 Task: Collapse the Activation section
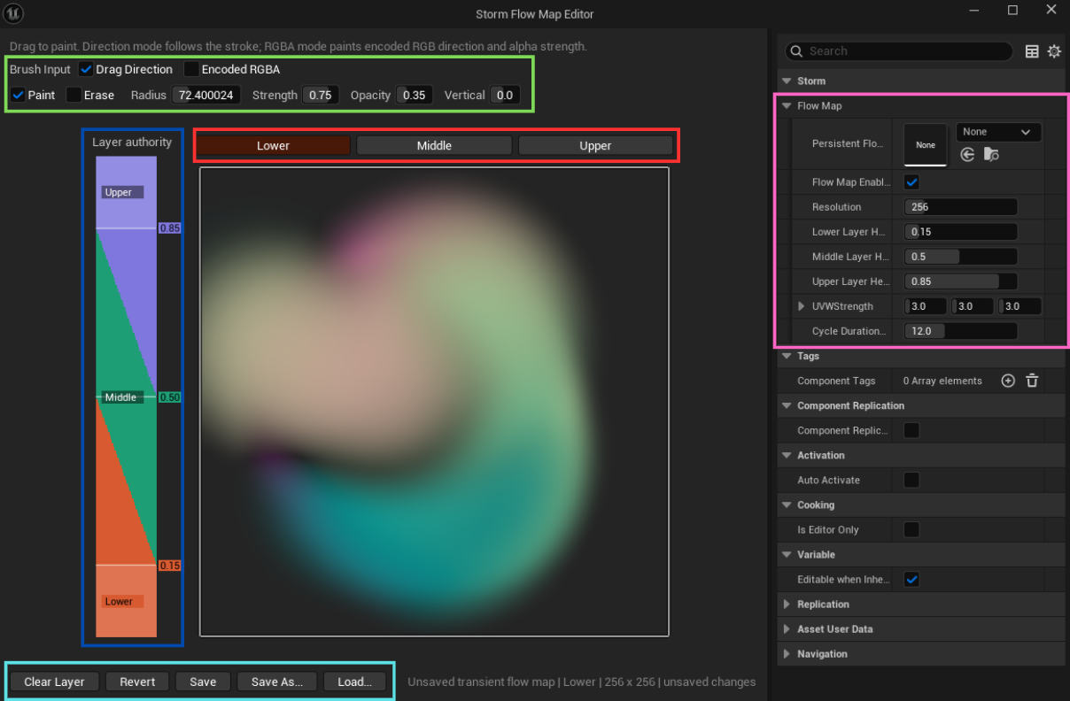coord(787,455)
